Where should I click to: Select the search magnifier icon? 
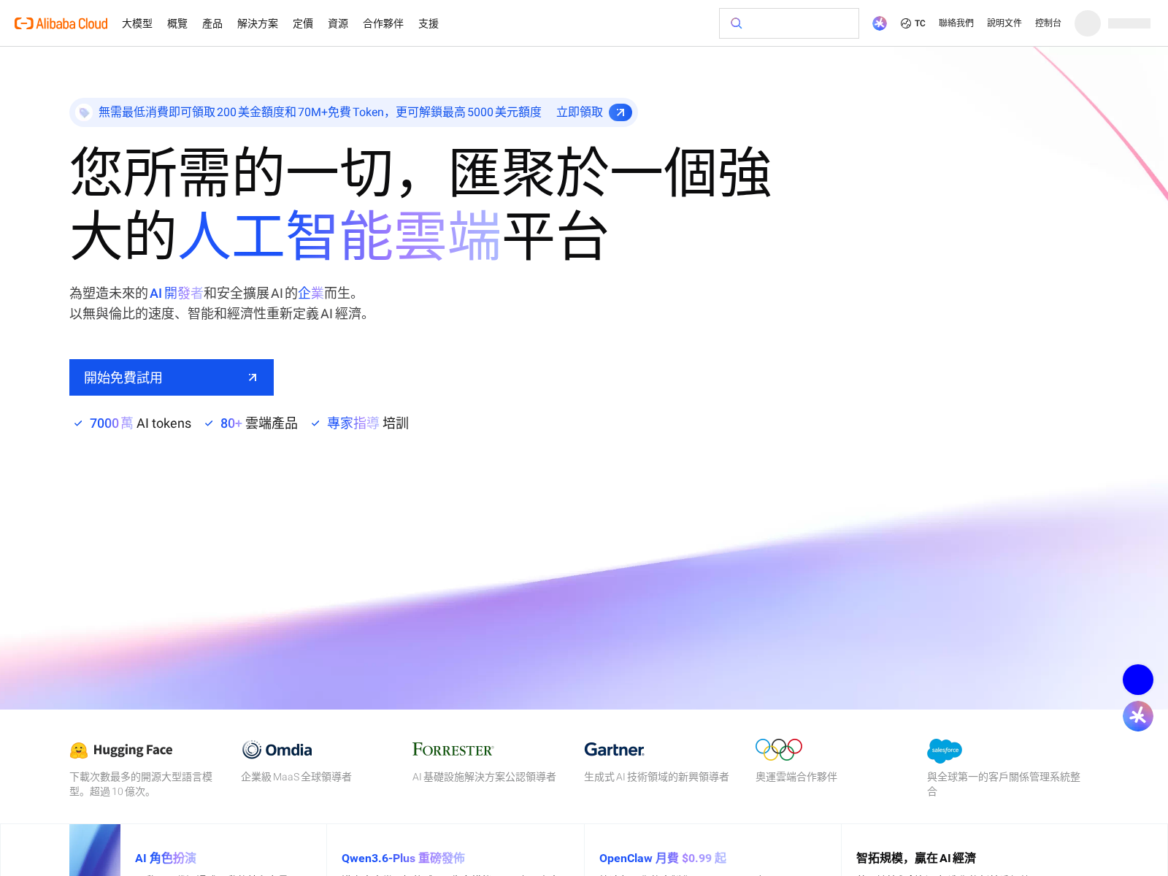pyautogui.click(x=737, y=23)
